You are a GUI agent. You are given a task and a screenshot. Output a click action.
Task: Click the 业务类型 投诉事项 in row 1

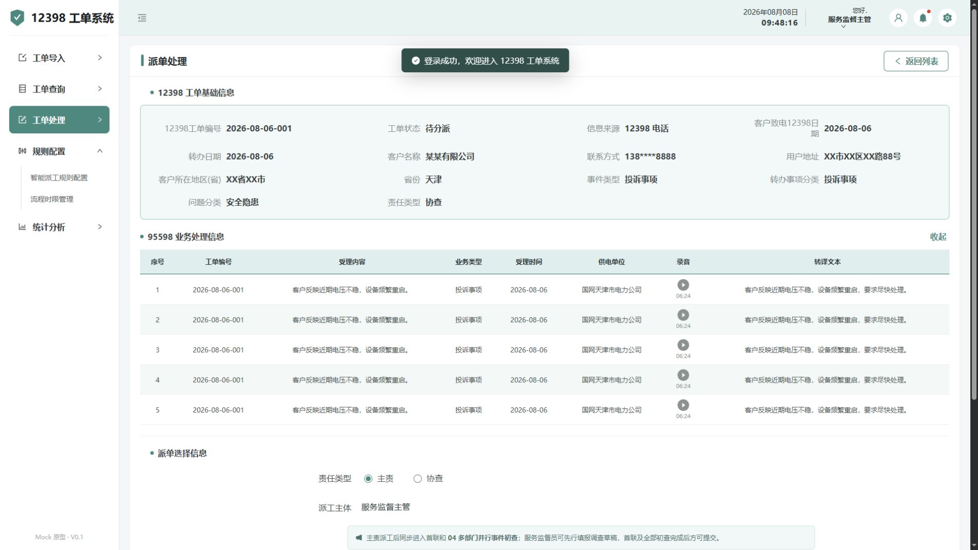click(x=468, y=290)
